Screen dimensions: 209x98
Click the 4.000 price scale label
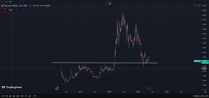204,52
